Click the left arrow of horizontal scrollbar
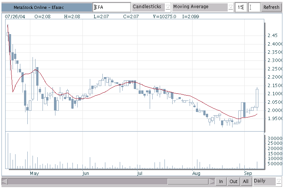This screenshot has height=189, width=285. click(x=4, y=181)
